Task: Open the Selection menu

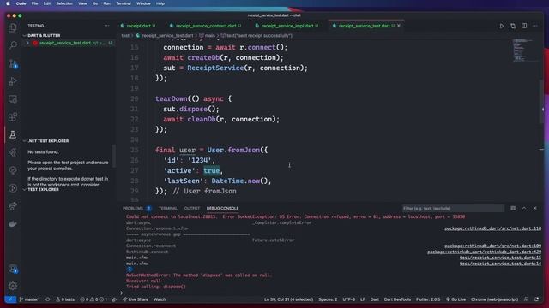Action: (x=64, y=3)
